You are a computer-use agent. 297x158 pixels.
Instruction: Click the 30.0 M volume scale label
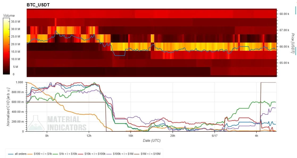(15, 29)
